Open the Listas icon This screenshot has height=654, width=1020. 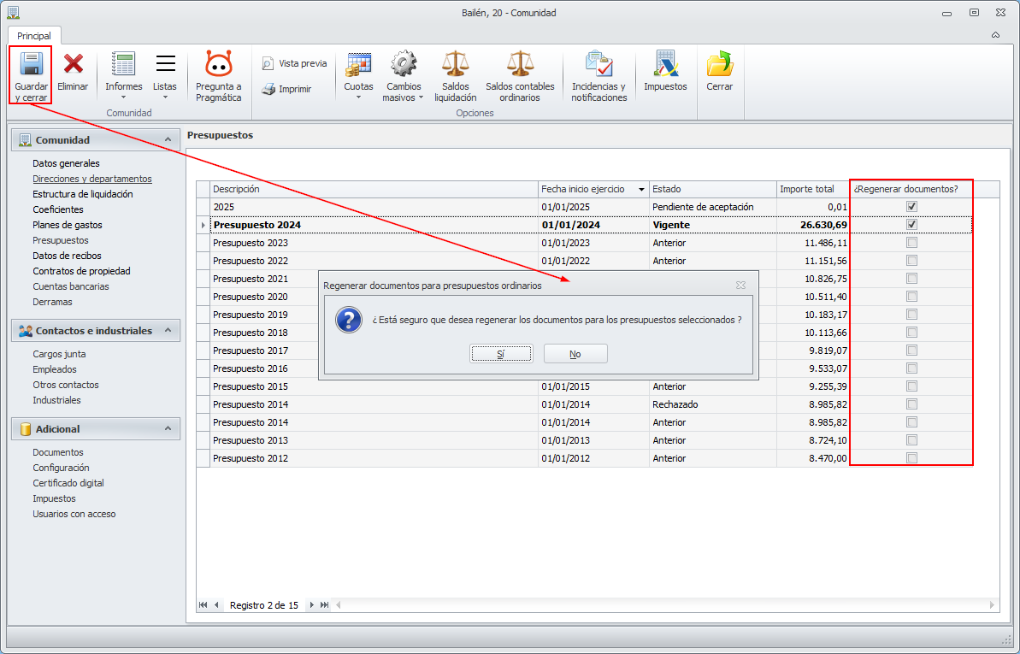(165, 64)
